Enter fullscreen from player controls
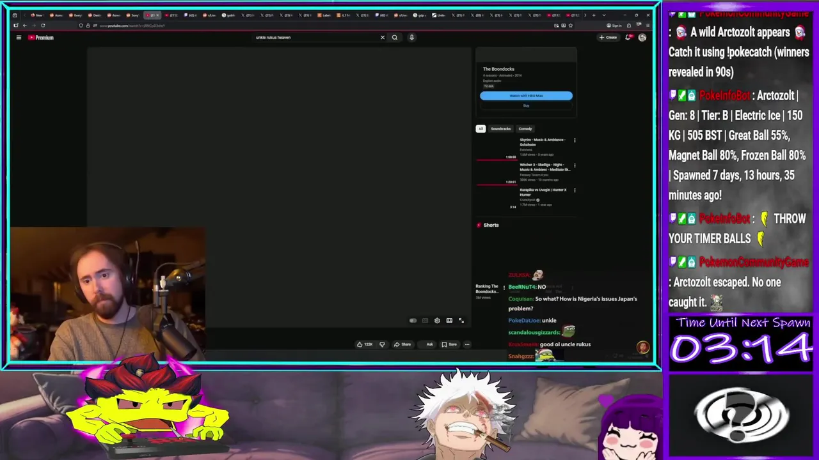This screenshot has height=460, width=819. coord(461,321)
